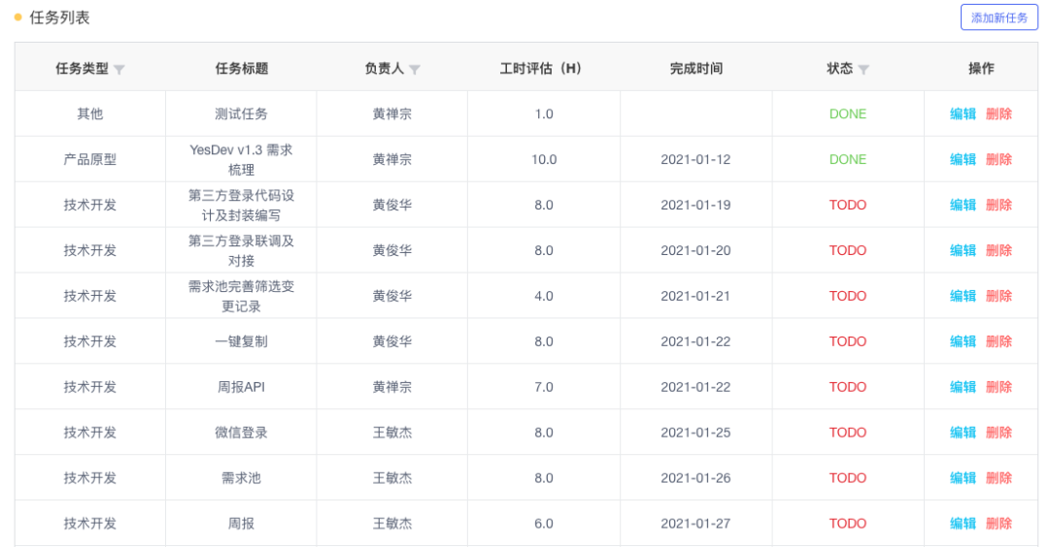Viewport: 1049px width, 547px height.
Task: Select the 完成时间 column header
Action: (695, 68)
